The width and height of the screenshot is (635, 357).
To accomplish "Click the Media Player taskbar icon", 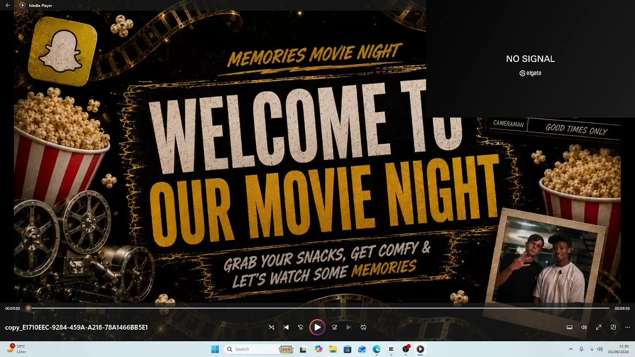I will coord(420,349).
